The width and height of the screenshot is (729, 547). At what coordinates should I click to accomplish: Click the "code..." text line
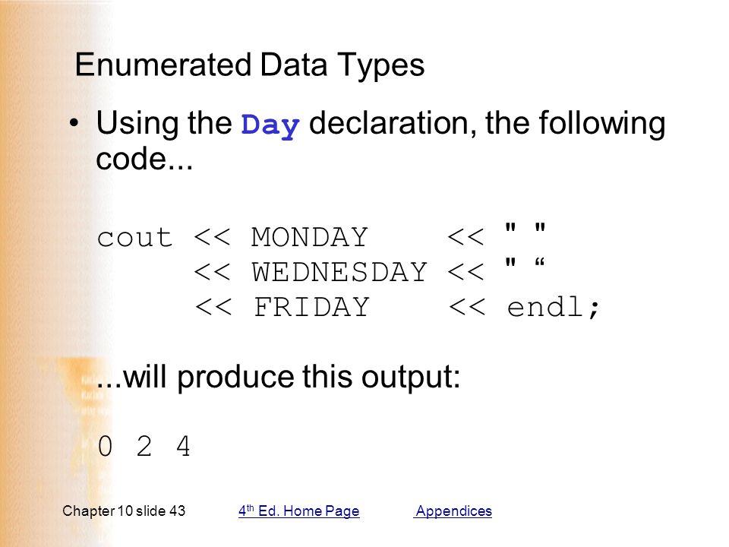tap(144, 159)
